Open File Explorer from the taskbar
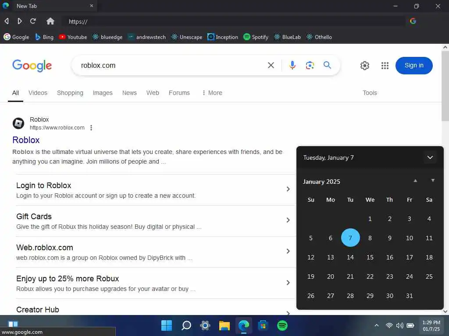This screenshot has width=449, height=336. click(224, 325)
